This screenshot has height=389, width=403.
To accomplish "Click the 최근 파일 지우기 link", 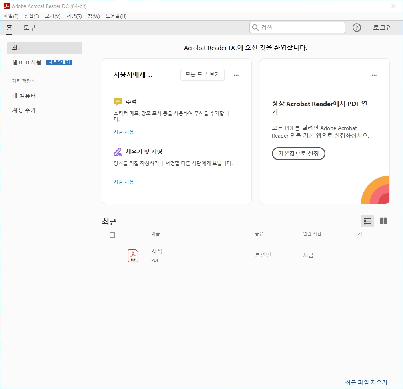I will [366, 382].
